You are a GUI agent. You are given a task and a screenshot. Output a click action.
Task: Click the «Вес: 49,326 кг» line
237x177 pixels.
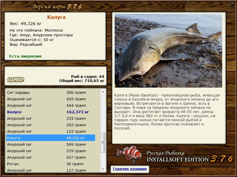tap(25, 24)
